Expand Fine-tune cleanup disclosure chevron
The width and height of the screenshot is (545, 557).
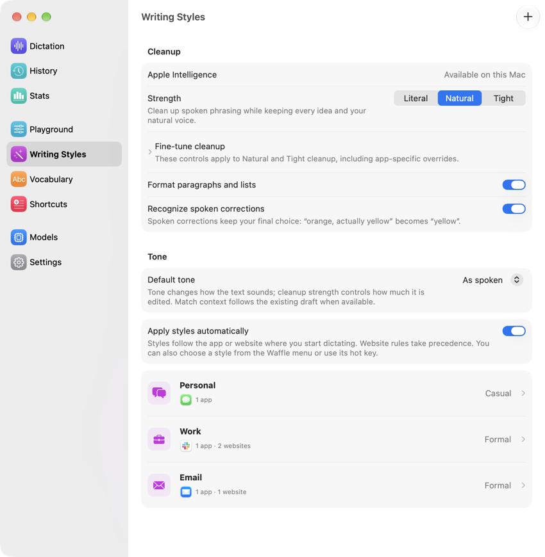[150, 152]
